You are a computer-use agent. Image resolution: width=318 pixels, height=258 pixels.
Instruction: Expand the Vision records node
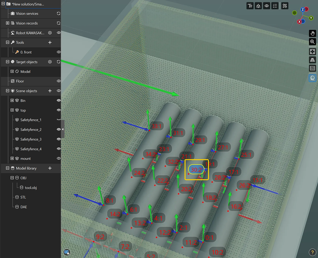(x=7, y=23)
